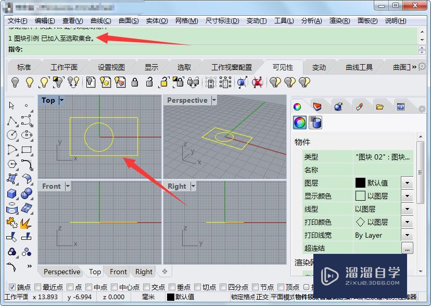
Task: Enable the 切点 osnap checkbox
Action: [x=197, y=287]
